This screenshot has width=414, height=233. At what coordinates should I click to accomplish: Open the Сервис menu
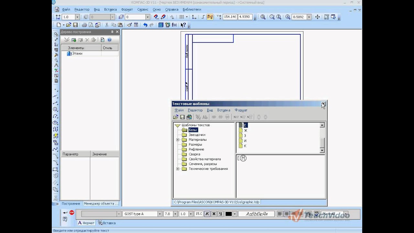(x=143, y=9)
